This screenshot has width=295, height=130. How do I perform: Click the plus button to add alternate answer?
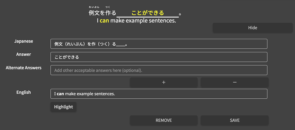tap(164, 82)
